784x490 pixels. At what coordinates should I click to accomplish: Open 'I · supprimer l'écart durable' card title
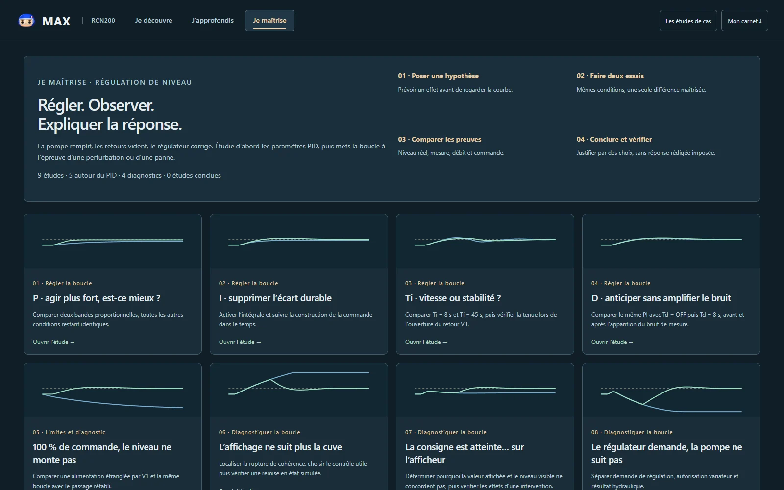coord(275,298)
